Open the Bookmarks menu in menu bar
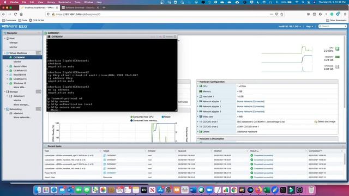Image resolution: width=349 pixels, height=196 pixels. [x=64, y=2]
